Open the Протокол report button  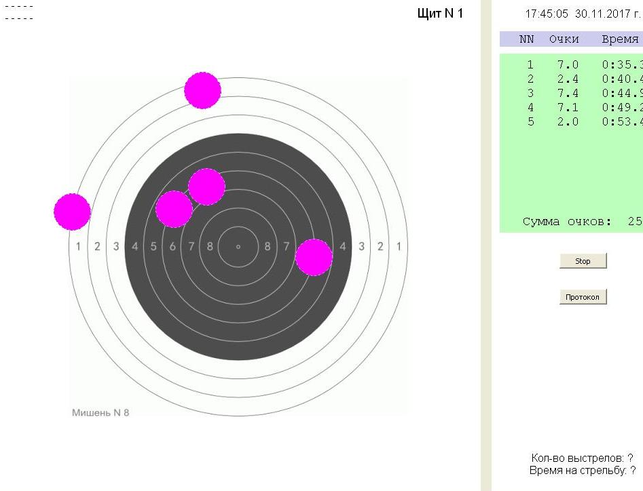[x=583, y=297]
